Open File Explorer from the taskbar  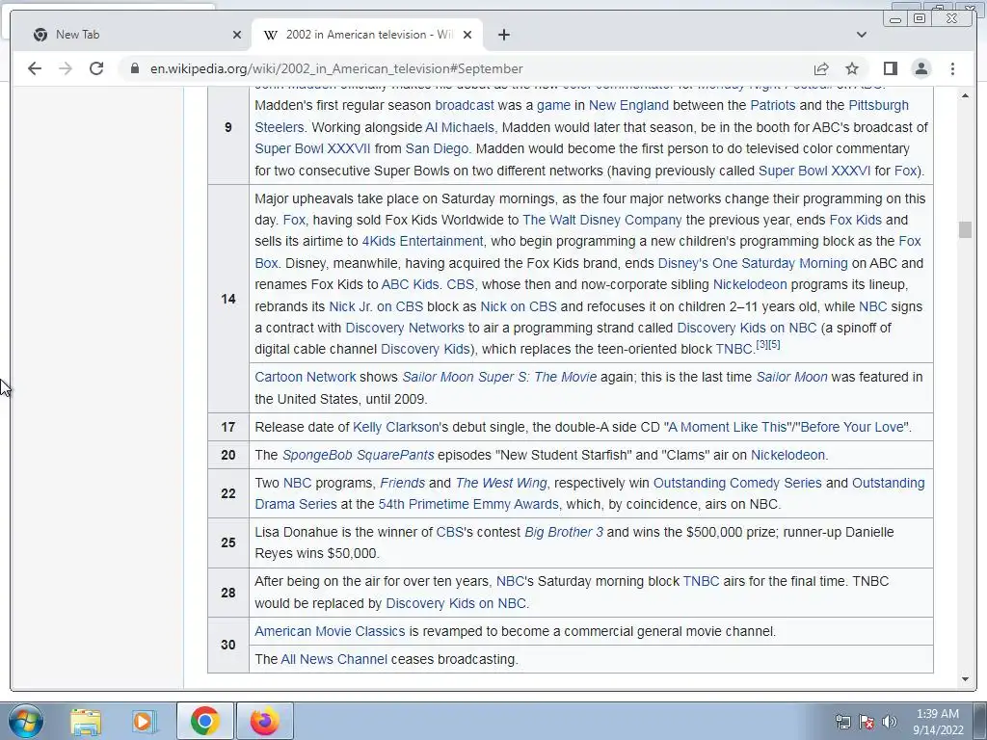(85, 721)
